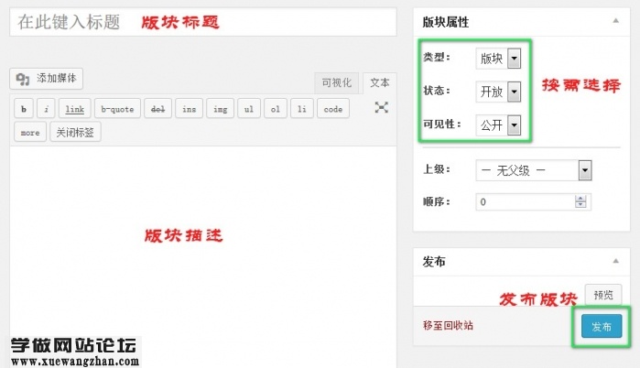640x368 pixels.
Task: Click the 移至回收站 move to trash link
Action: point(448,325)
